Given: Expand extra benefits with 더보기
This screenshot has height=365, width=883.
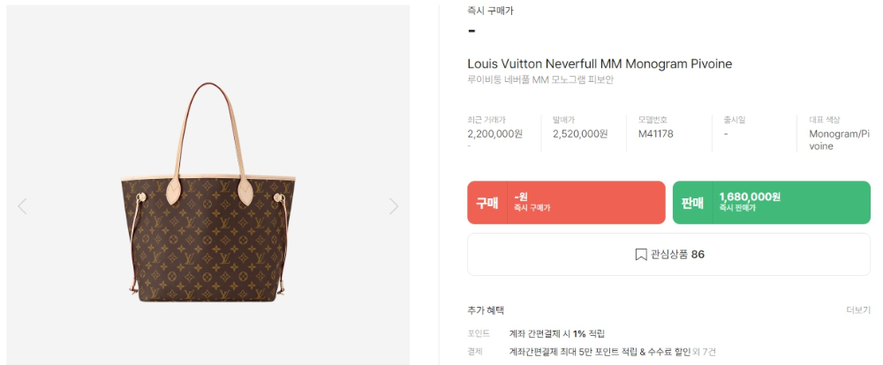Looking at the screenshot, I should (858, 309).
